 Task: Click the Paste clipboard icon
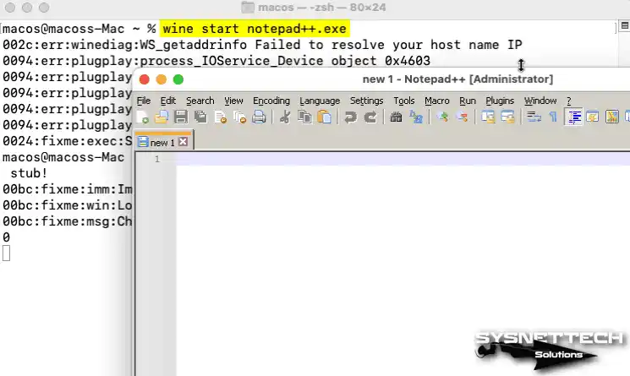324,117
